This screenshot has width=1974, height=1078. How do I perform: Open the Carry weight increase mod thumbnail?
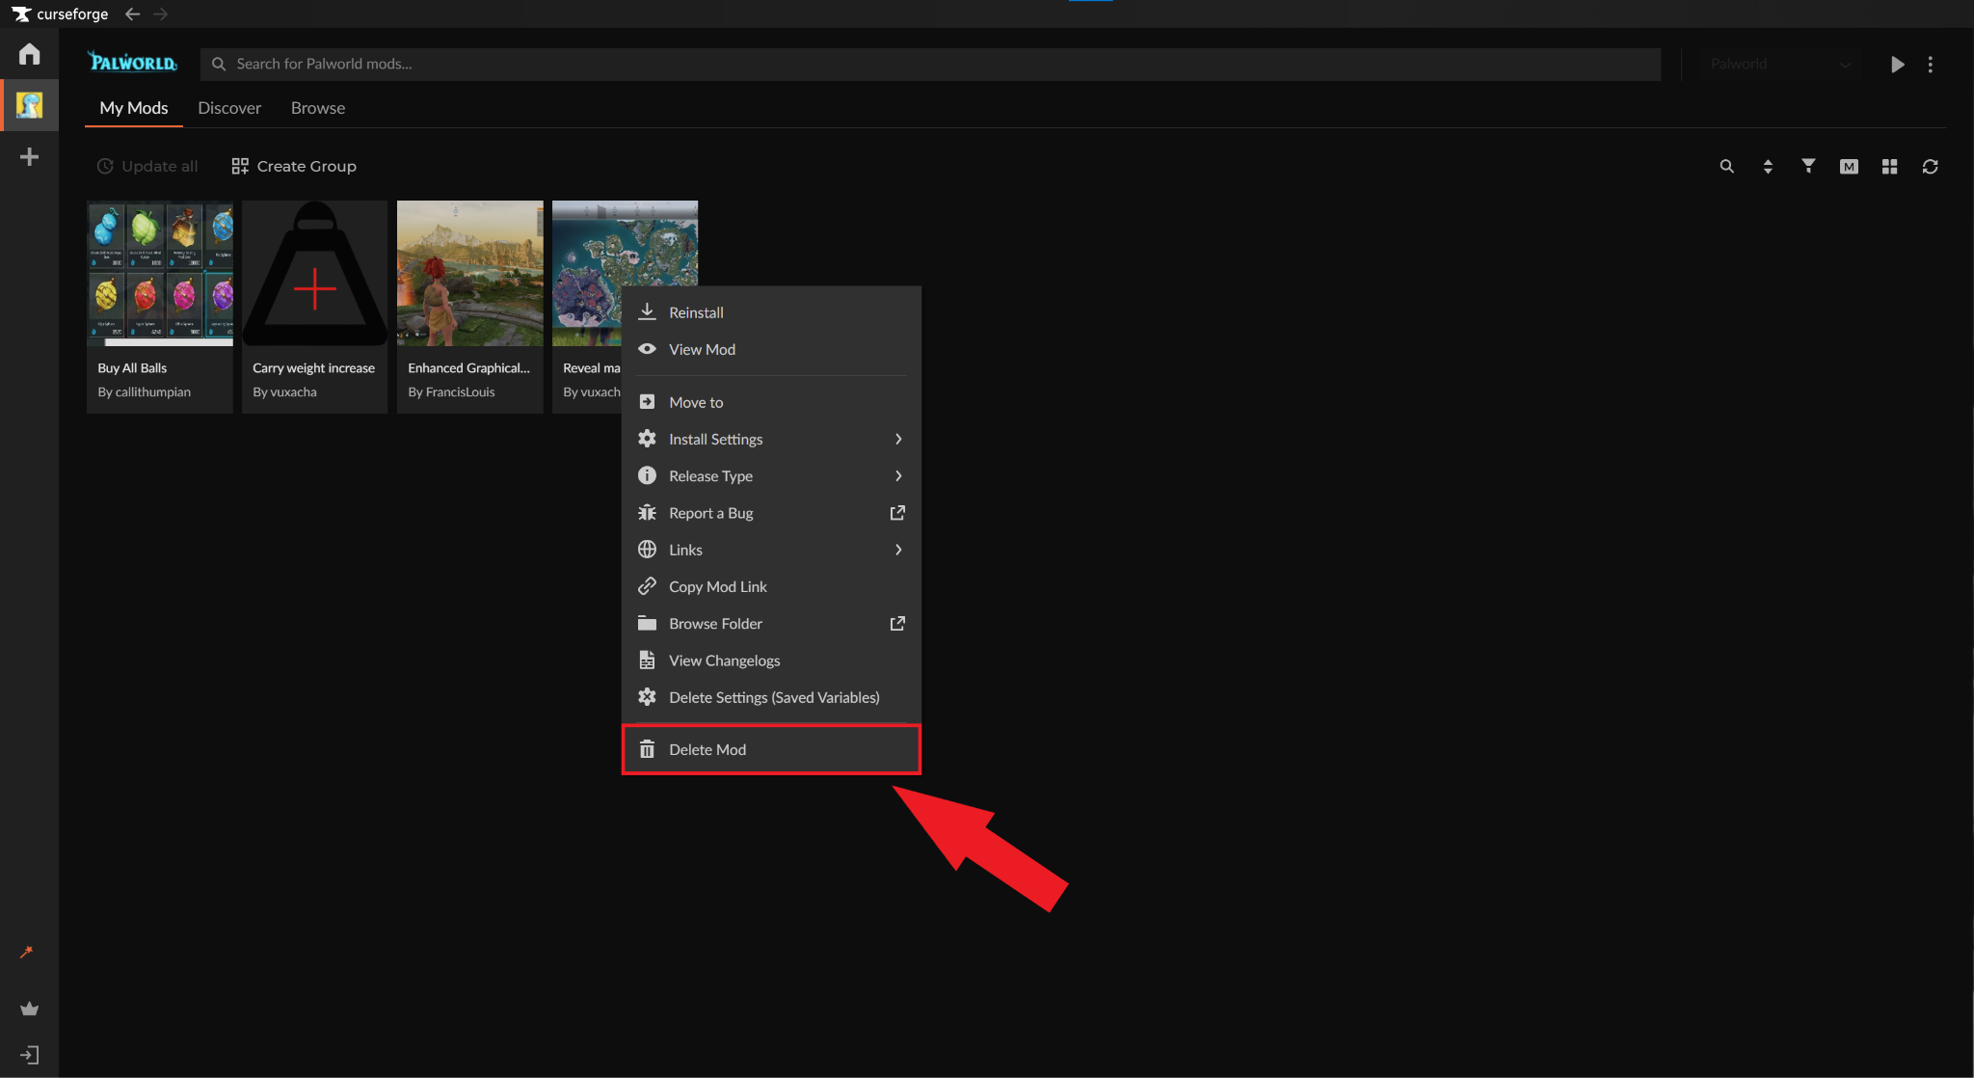point(314,273)
